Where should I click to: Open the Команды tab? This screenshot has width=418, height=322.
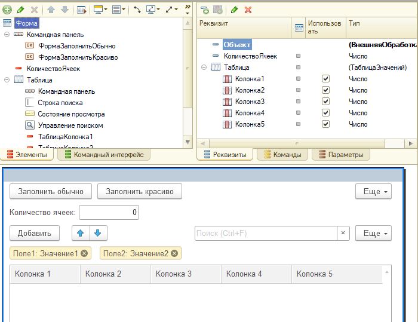(x=282, y=155)
